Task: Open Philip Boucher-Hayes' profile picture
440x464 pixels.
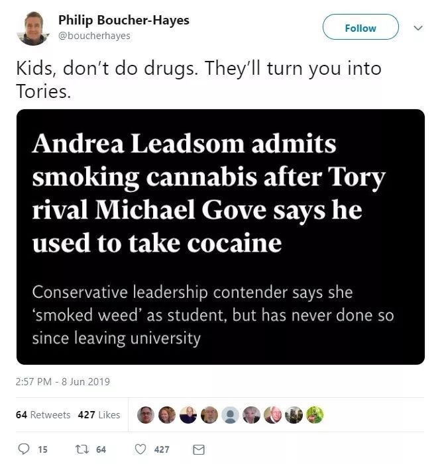Action: click(33, 28)
